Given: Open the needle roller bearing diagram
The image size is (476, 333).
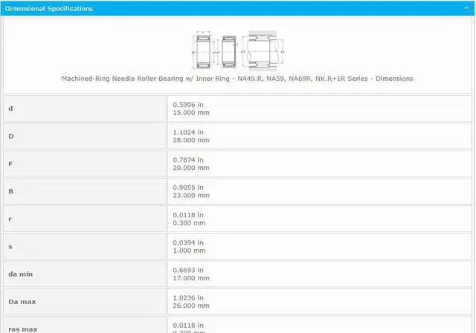Looking at the screenshot, I should (x=237, y=50).
